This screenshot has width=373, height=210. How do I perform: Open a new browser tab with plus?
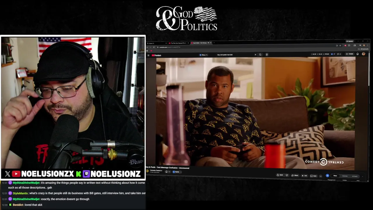(x=214, y=43)
